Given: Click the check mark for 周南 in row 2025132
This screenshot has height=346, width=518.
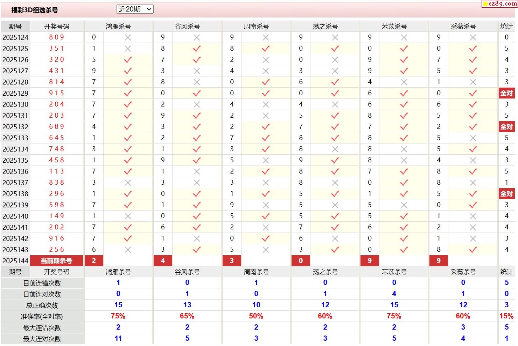Looking at the screenshot, I should [x=266, y=127].
